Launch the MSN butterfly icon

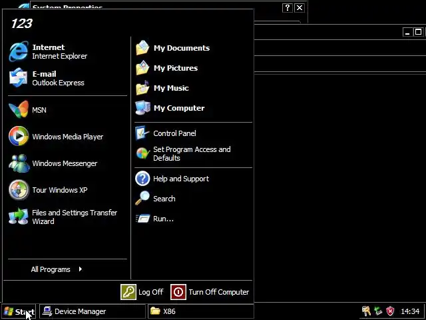coord(18,109)
